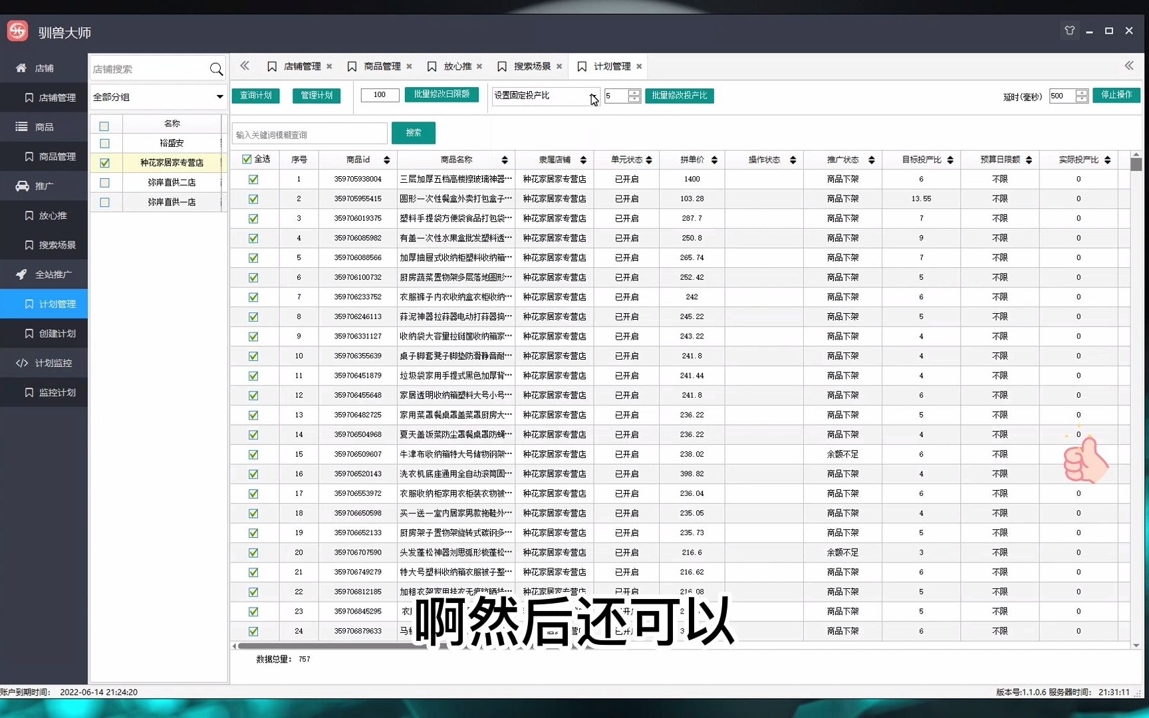Image resolution: width=1149 pixels, height=718 pixels.
Task: Uncheck the 种花家居家专营店 store checkbox
Action: 104,162
